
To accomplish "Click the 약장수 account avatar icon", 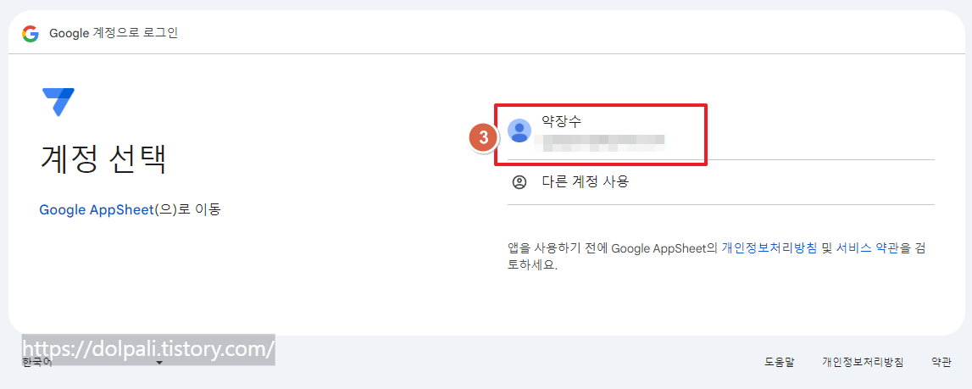I will tap(519, 131).
